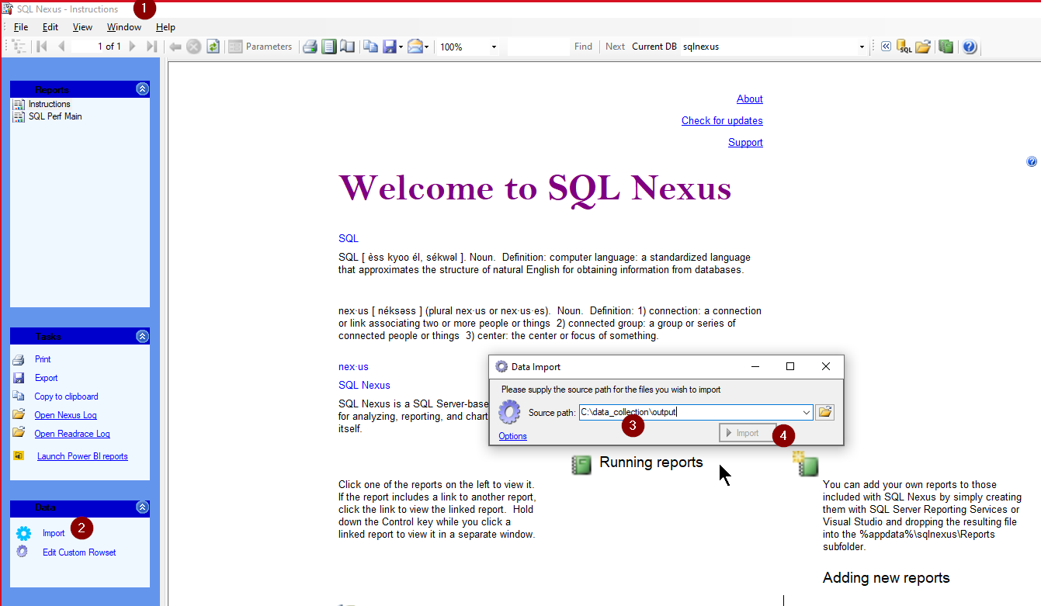Viewport: 1041px width, 606px height.
Task: Jump to the last report page
Action: [152, 47]
